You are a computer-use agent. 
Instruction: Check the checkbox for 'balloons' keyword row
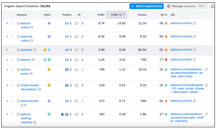point(12,50)
